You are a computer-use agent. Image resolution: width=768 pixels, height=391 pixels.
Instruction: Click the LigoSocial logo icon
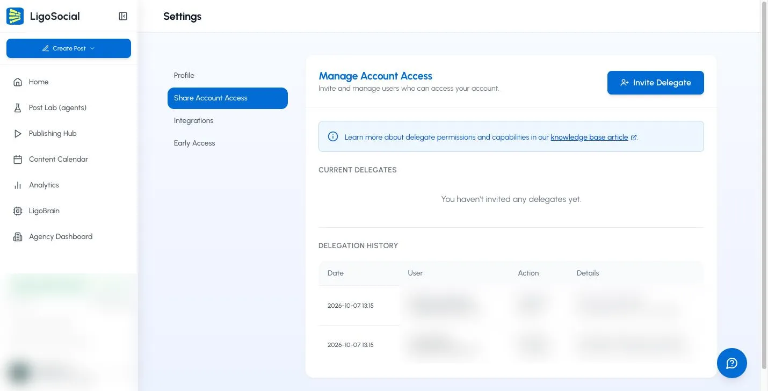tap(15, 16)
